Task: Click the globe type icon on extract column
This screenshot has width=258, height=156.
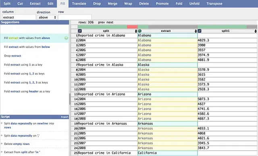Action: [140, 31]
